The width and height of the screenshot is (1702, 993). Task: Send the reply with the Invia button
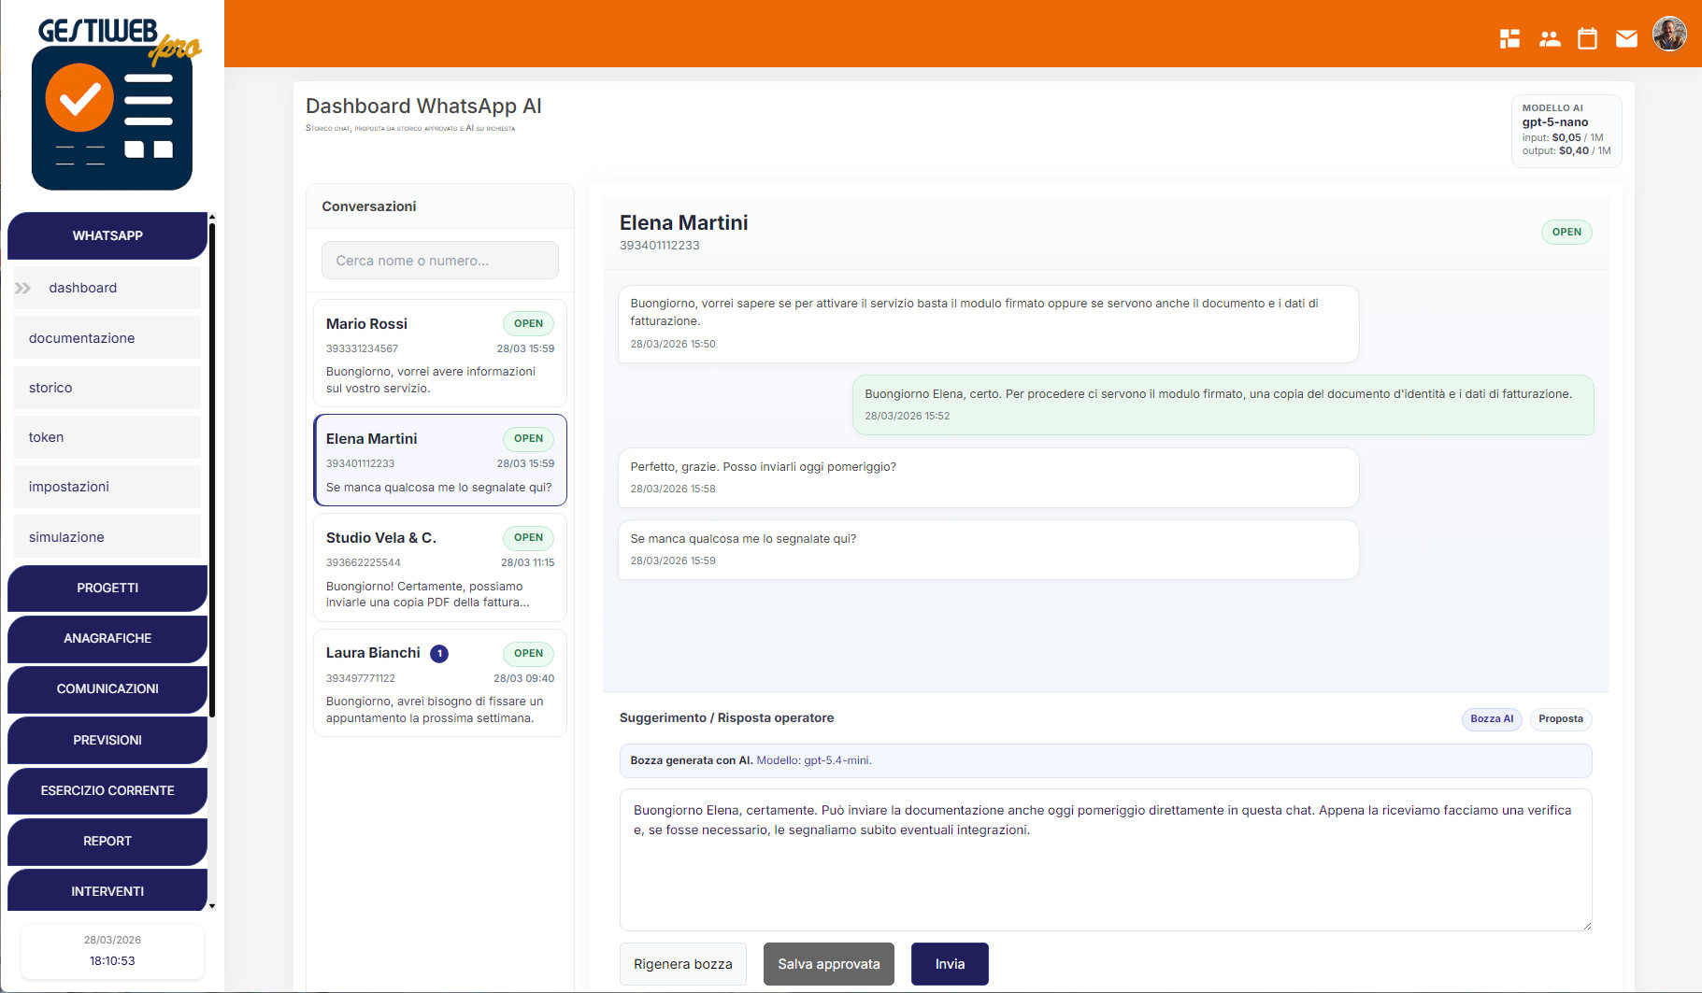coord(950,963)
